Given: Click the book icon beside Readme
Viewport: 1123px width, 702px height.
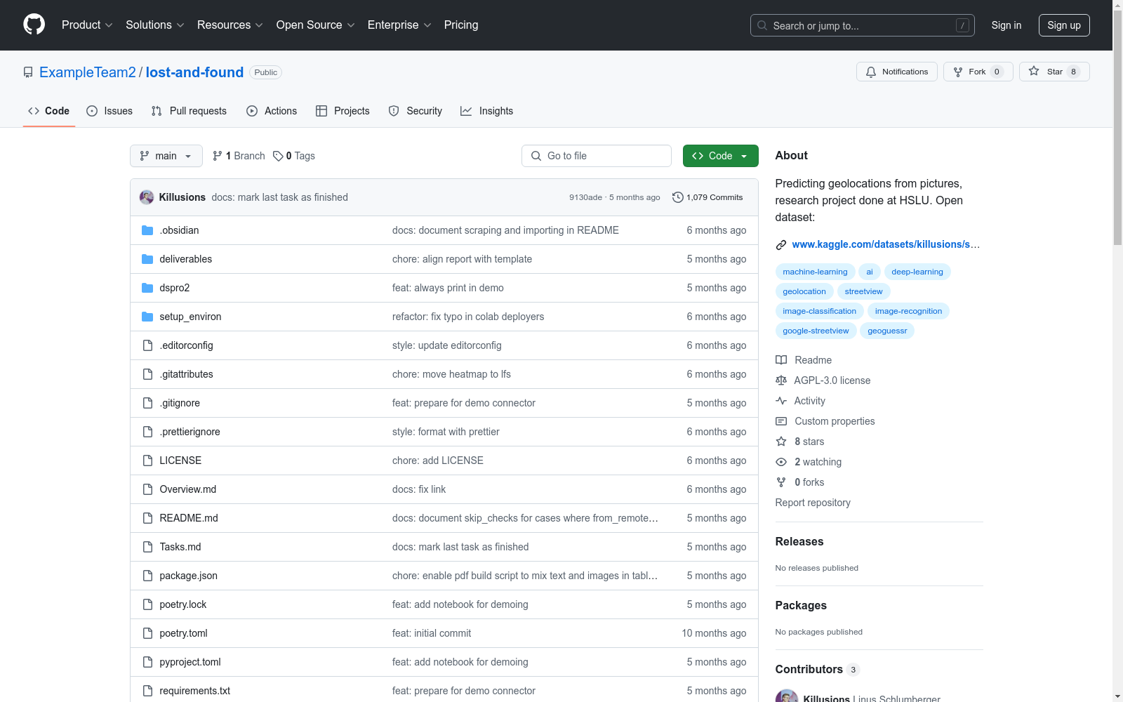Looking at the screenshot, I should point(781,360).
